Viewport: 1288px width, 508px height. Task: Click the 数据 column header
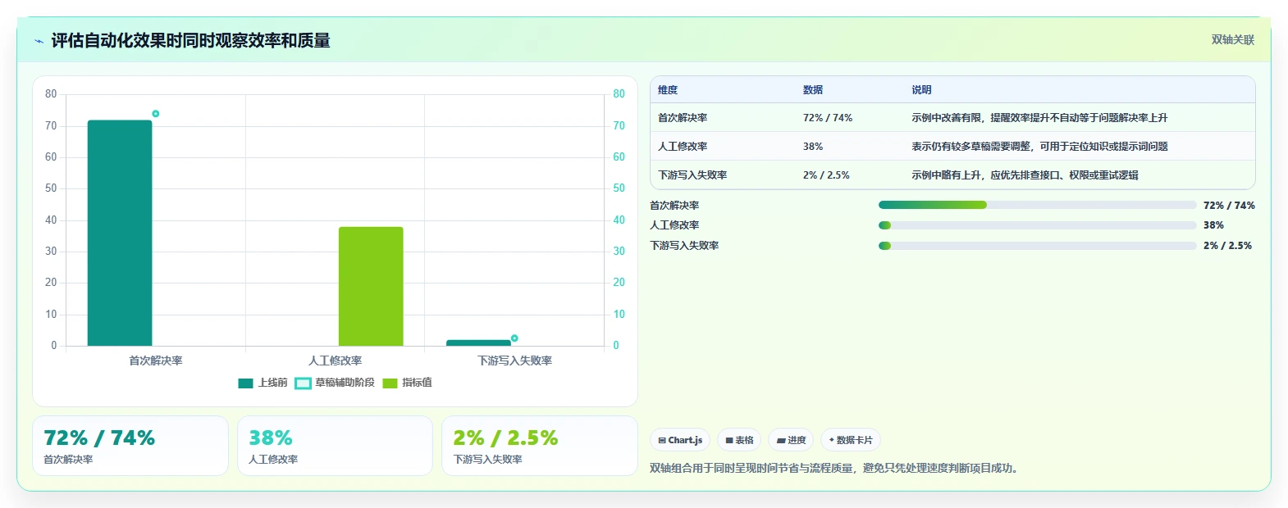click(x=813, y=90)
